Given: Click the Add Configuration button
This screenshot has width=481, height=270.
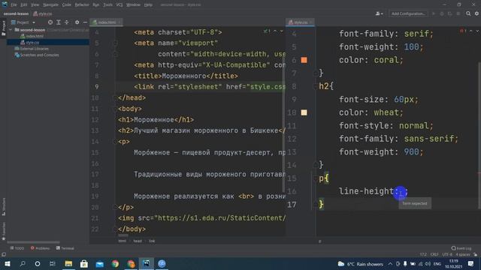Looking at the screenshot, I should (408, 13).
